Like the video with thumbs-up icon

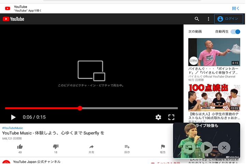click(x=20, y=147)
